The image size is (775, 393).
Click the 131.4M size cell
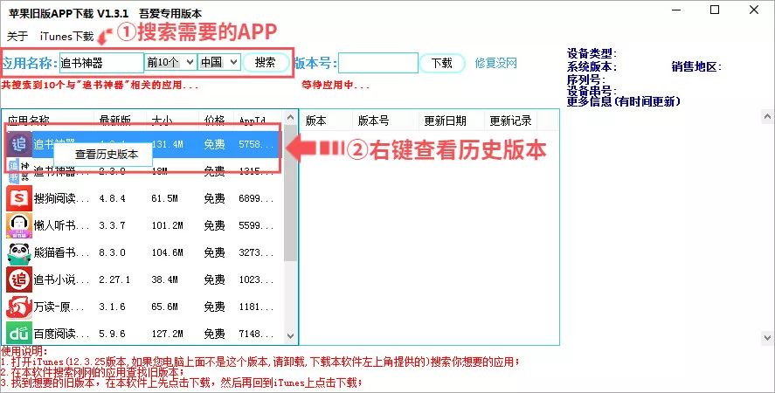point(168,144)
